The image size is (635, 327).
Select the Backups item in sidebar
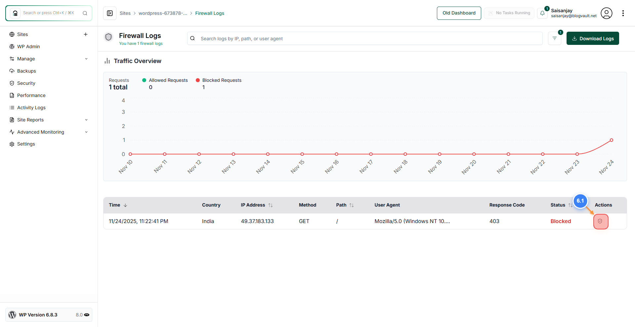[26, 71]
